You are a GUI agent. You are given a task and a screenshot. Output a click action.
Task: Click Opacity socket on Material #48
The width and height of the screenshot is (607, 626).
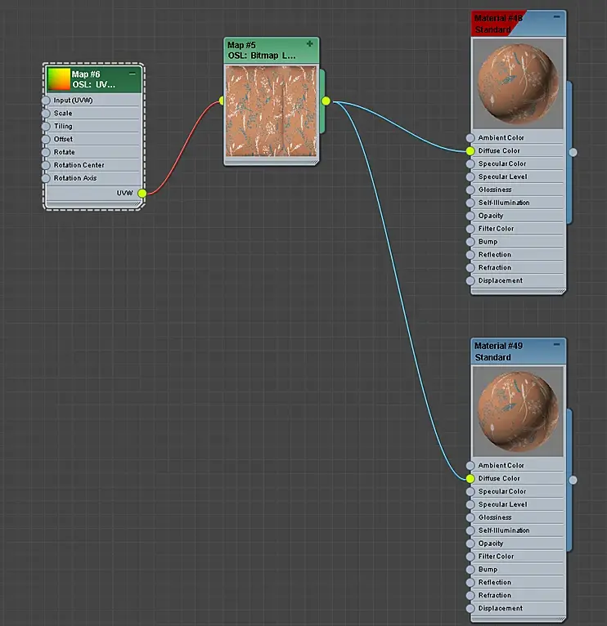[x=470, y=216]
